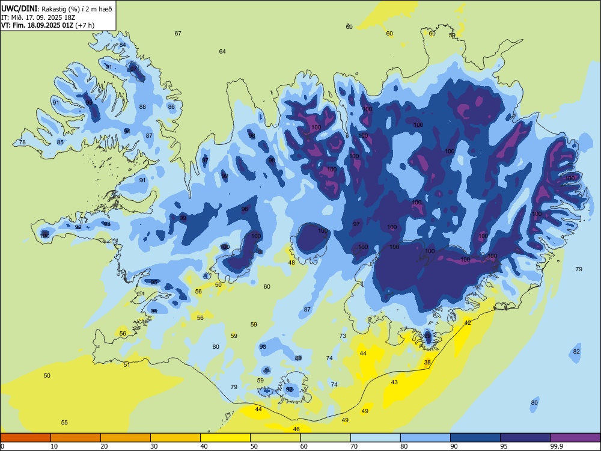The image size is (601, 451).
Task: Click the map value "51"
Action: [x=127, y=365]
